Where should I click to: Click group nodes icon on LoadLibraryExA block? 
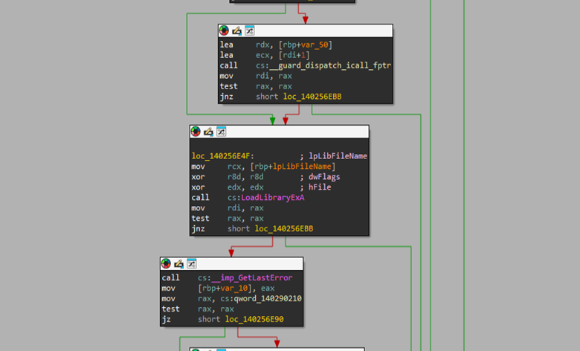(221, 132)
